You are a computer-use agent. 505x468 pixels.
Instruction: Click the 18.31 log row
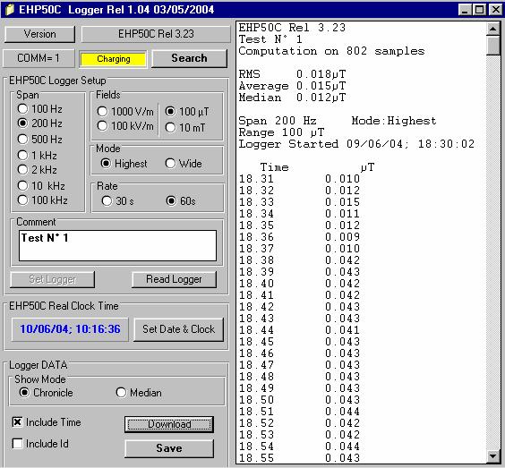[x=299, y=179]
